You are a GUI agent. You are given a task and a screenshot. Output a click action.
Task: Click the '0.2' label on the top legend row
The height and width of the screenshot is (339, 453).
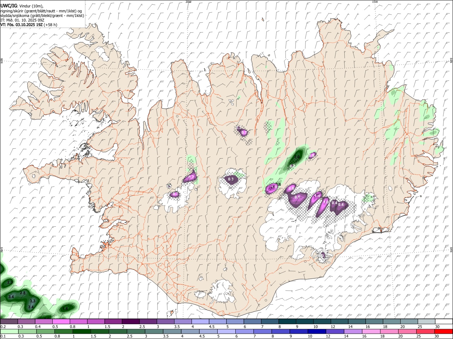(3, 327)
